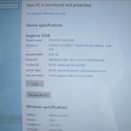Click the search magnifier icon in sidebar
The height and width of the screenshot is (131, 131).
[16, 6]
